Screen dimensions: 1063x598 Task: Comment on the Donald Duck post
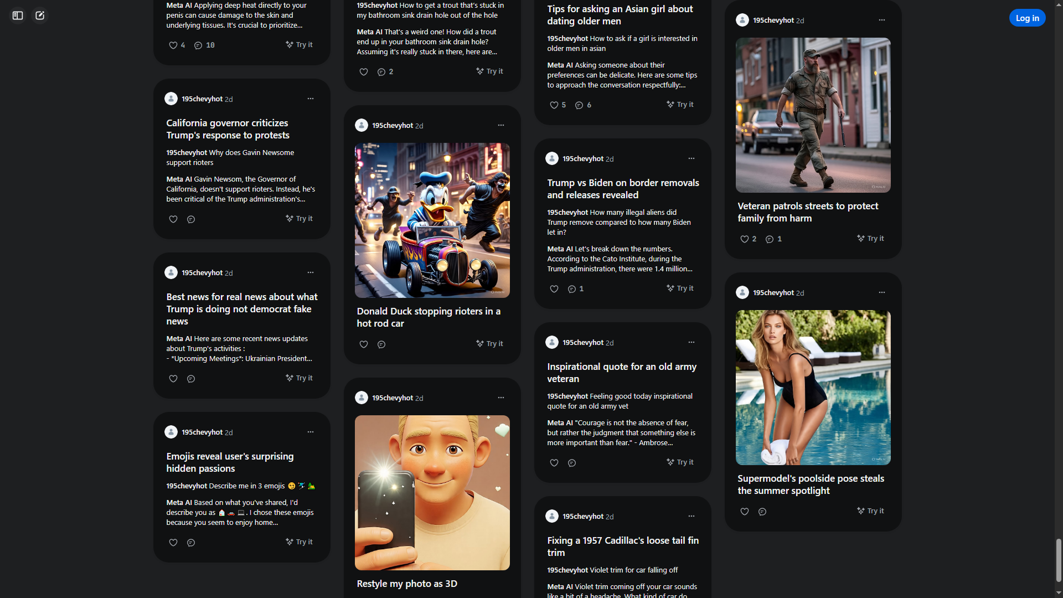click(381, 344)
